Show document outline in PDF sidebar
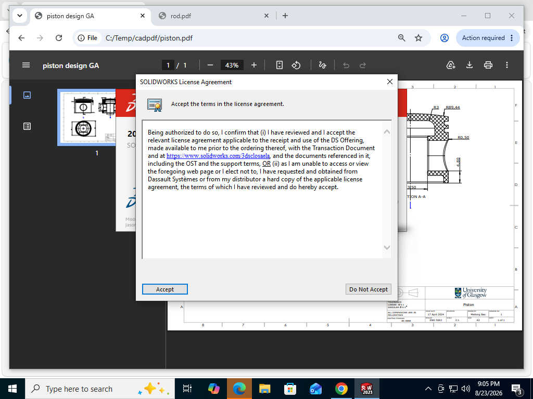The height and width of the screenshot is (399, 533). 27,126
